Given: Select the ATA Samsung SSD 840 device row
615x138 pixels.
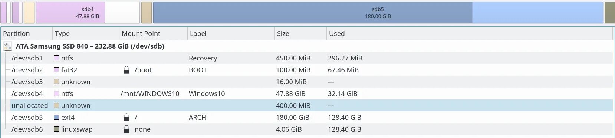Looking at the screenshot, I should click(307, 46).
